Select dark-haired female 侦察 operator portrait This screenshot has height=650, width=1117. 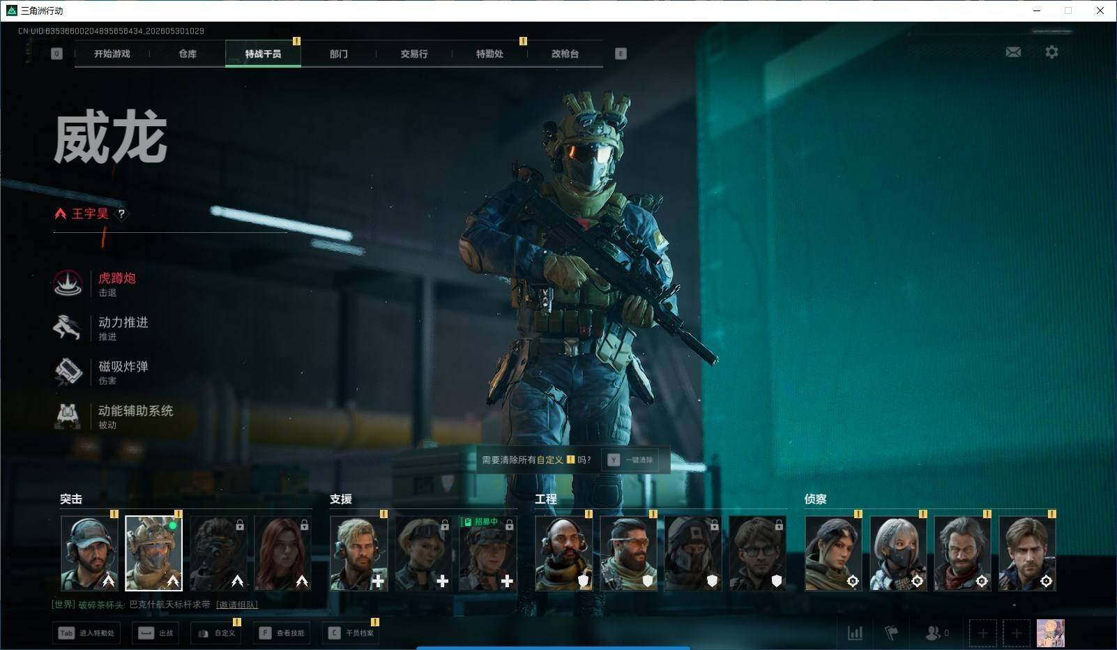pos(834,554)
